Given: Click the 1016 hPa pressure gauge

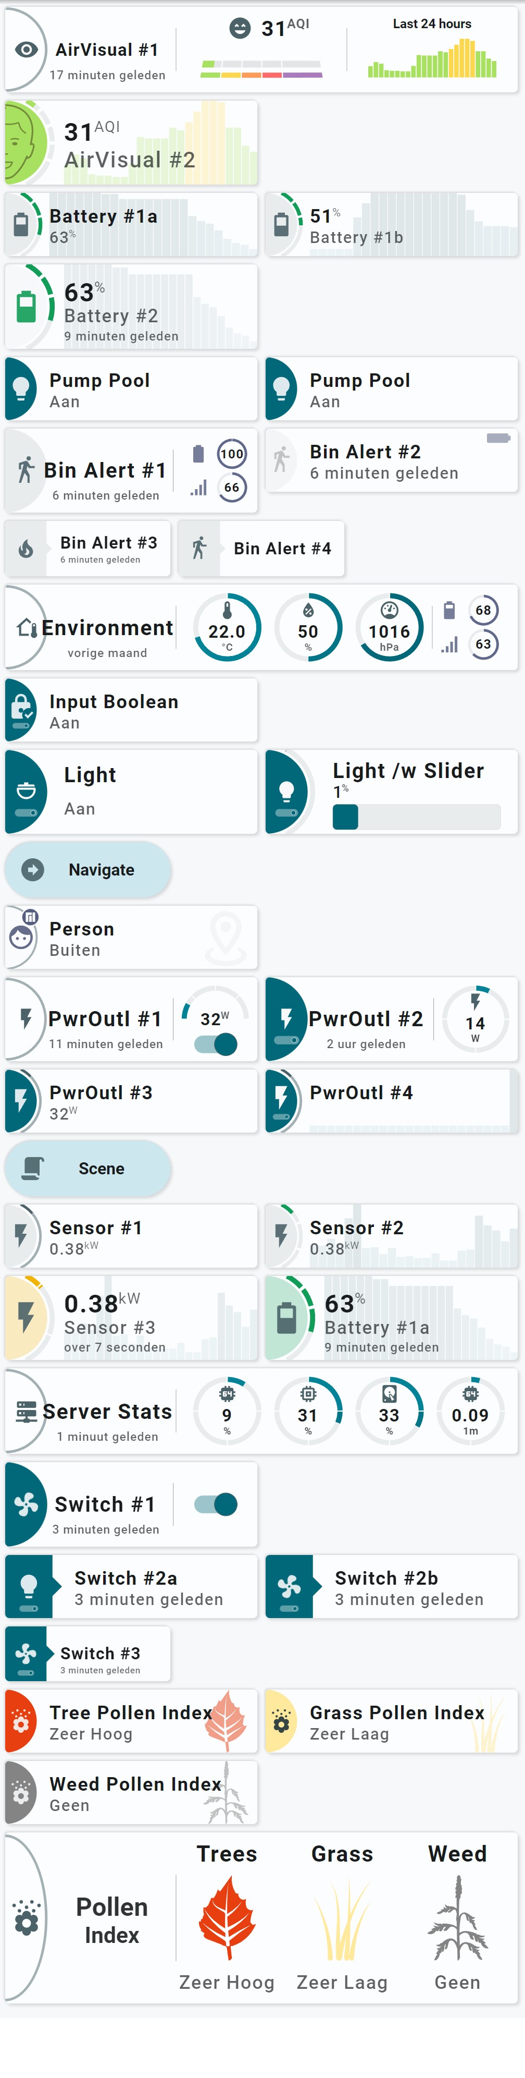Looking at the screenshot, I should (389, 628).
